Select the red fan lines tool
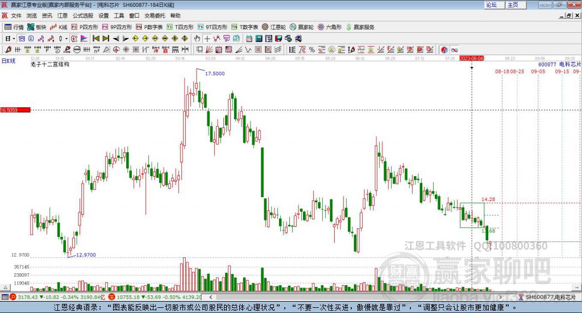582x313 pixels. [209, 49]
